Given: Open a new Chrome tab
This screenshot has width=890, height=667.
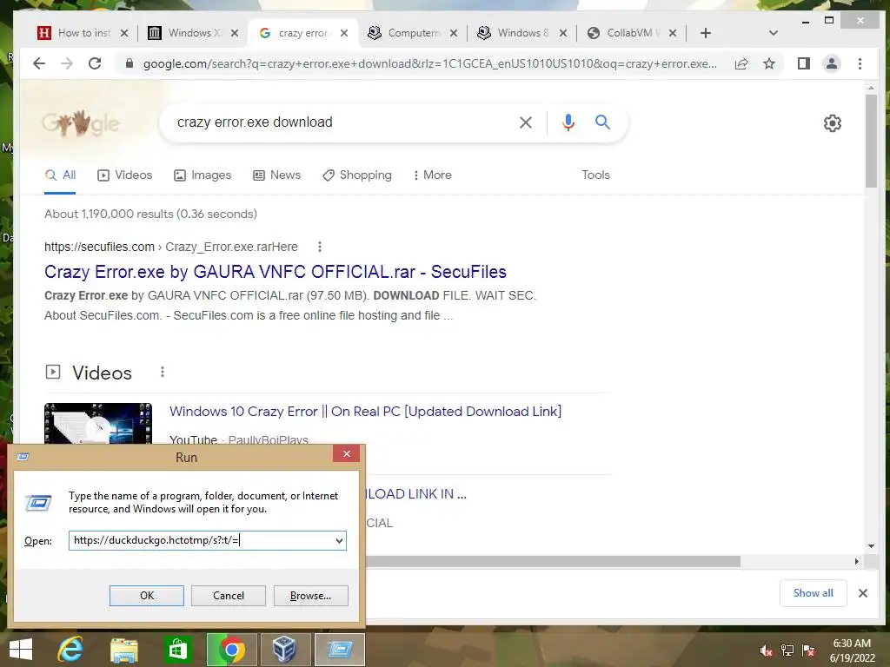Looking at the screenshot, I should click(706, 33).
